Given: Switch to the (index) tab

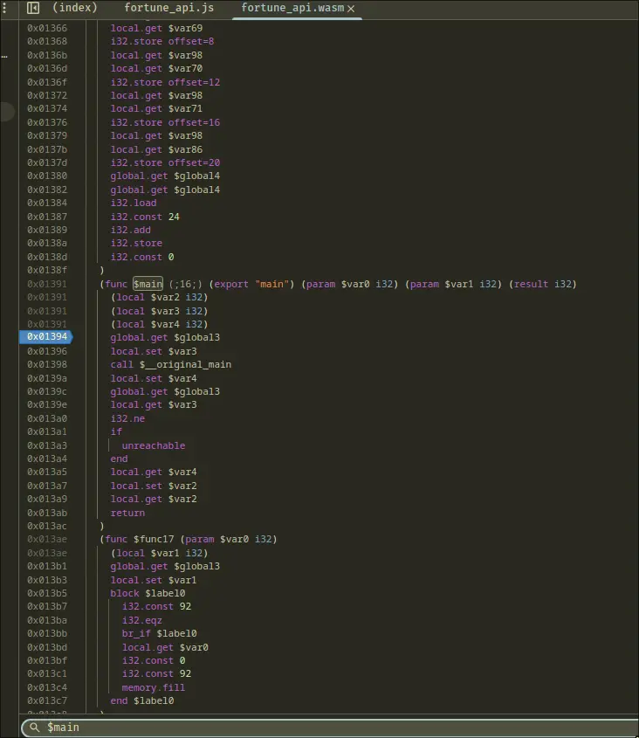Looking at the screenshot, I should click(74, 8).
